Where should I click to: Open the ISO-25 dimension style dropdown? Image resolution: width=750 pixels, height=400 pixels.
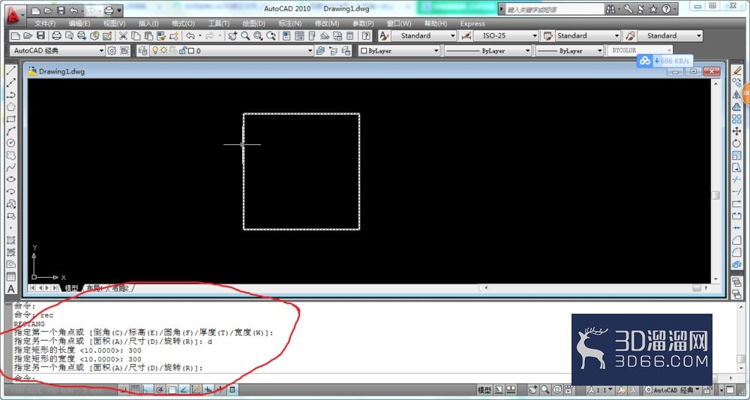click(x=506, y=36)
